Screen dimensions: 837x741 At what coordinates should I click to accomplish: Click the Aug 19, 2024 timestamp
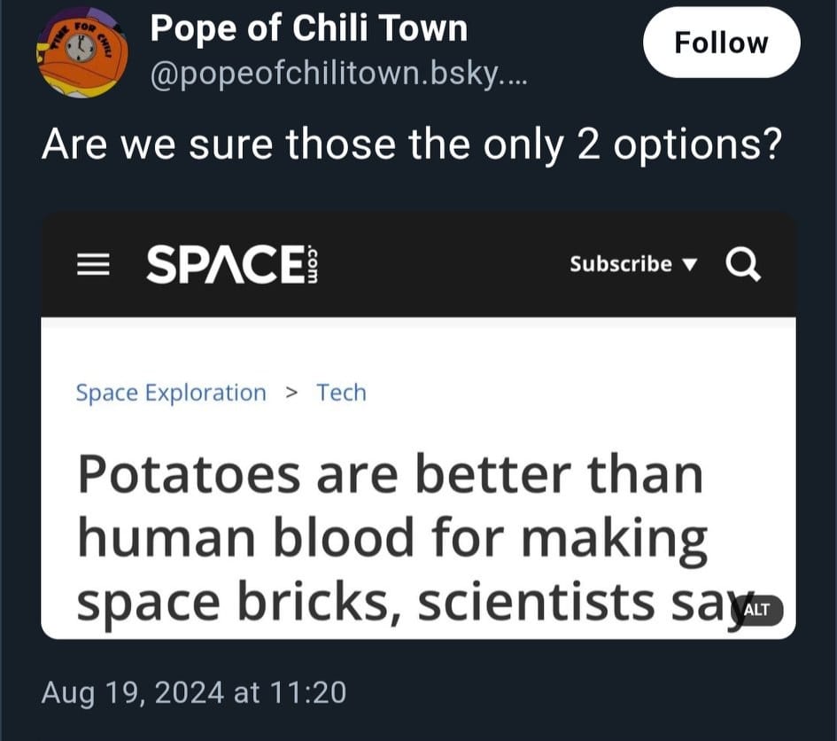click(x=193, y=692)
